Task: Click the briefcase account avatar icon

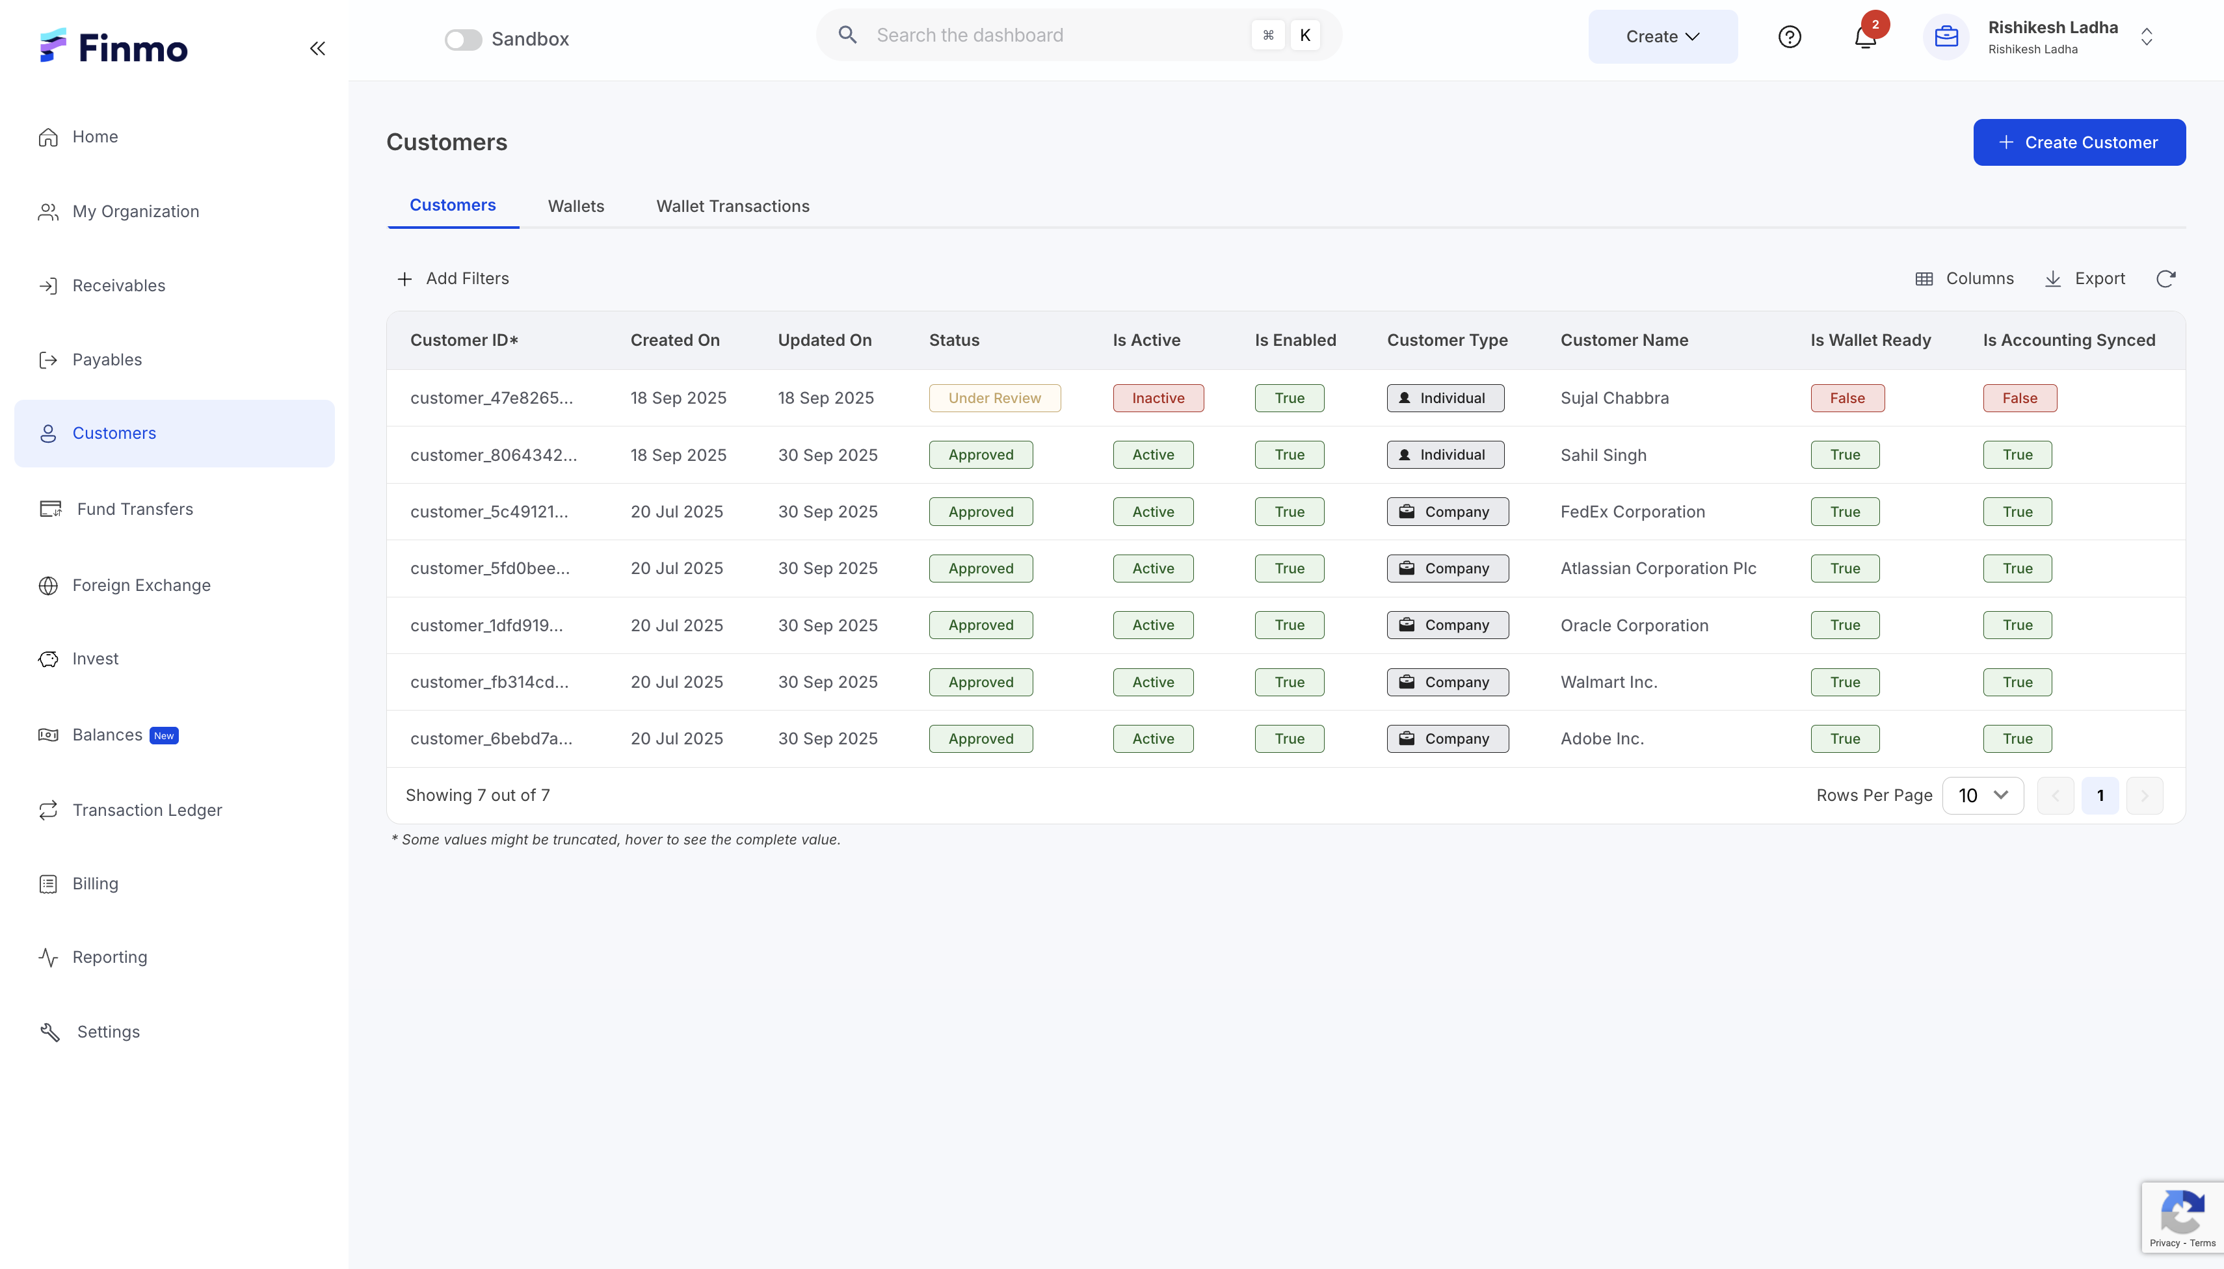Action: point(1946,38)
